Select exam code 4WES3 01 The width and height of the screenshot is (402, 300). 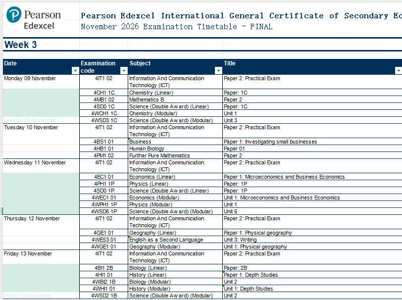click(104, 240)
